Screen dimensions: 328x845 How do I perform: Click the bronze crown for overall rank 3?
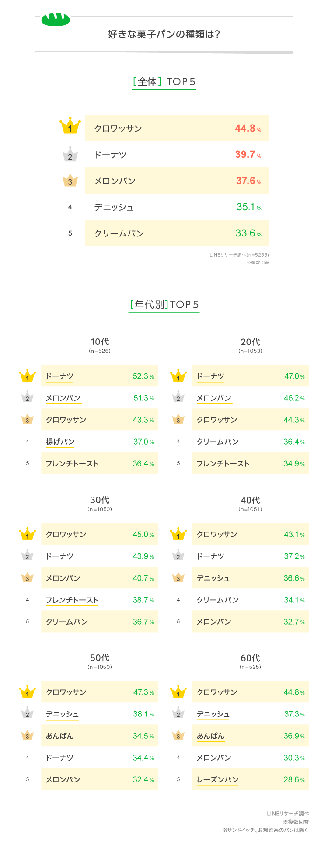(x=70, y=181)
